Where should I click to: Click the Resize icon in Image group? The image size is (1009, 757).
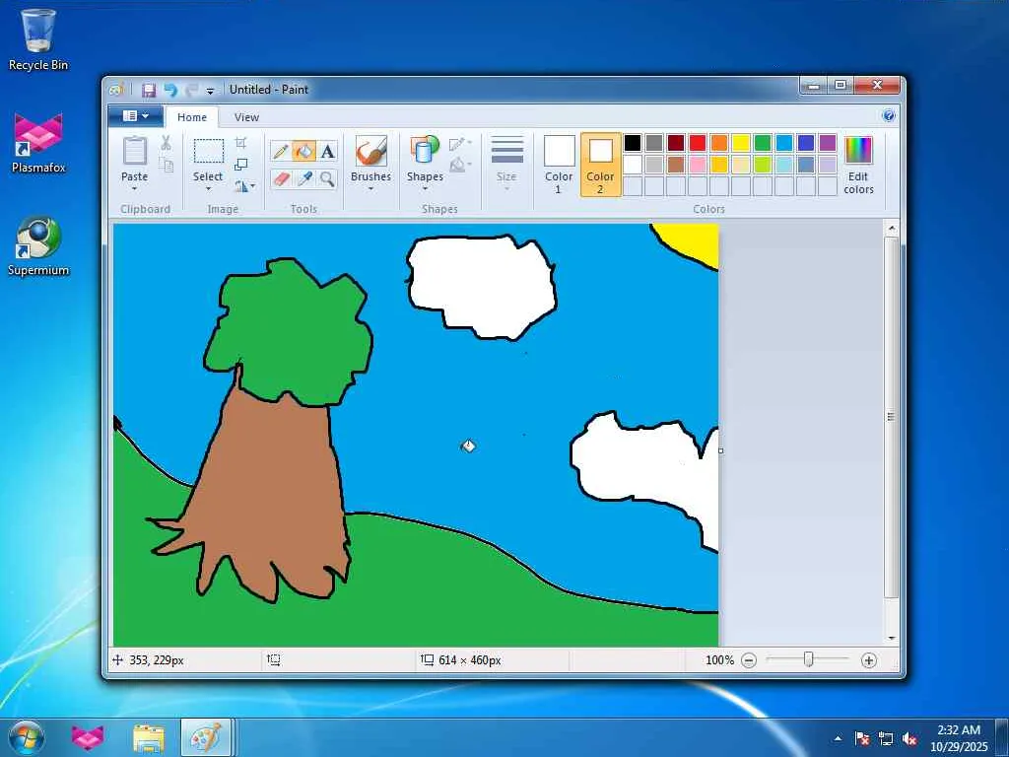240,165
